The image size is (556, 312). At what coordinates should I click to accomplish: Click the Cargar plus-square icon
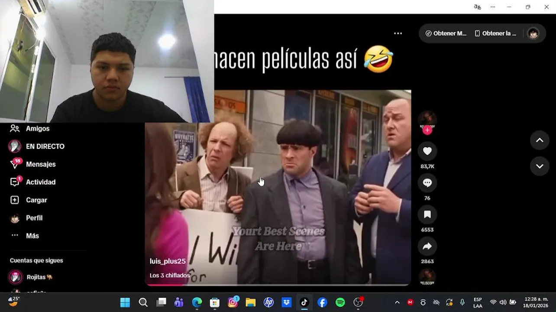tap(15, 200)
